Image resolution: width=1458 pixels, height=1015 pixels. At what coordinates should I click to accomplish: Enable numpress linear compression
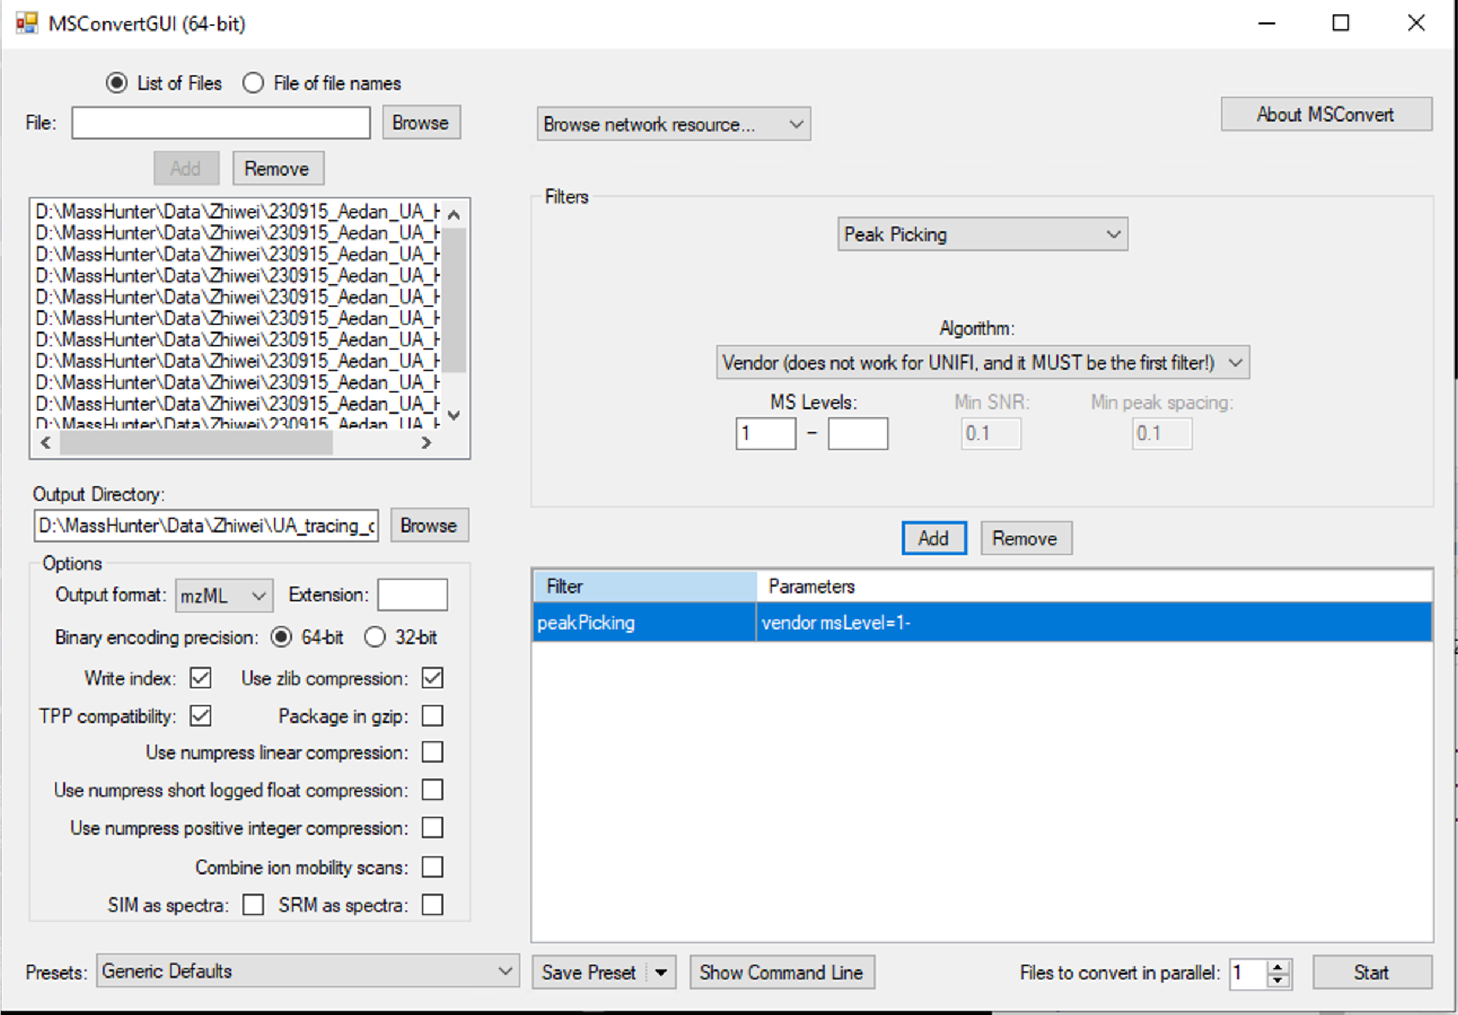[x=432, y=753]
